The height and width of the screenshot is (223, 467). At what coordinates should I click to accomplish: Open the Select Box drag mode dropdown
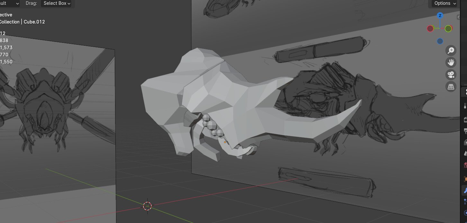click(x=56, y=4)
